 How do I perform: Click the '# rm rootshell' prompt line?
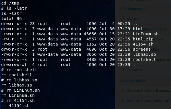coord(19,70)
